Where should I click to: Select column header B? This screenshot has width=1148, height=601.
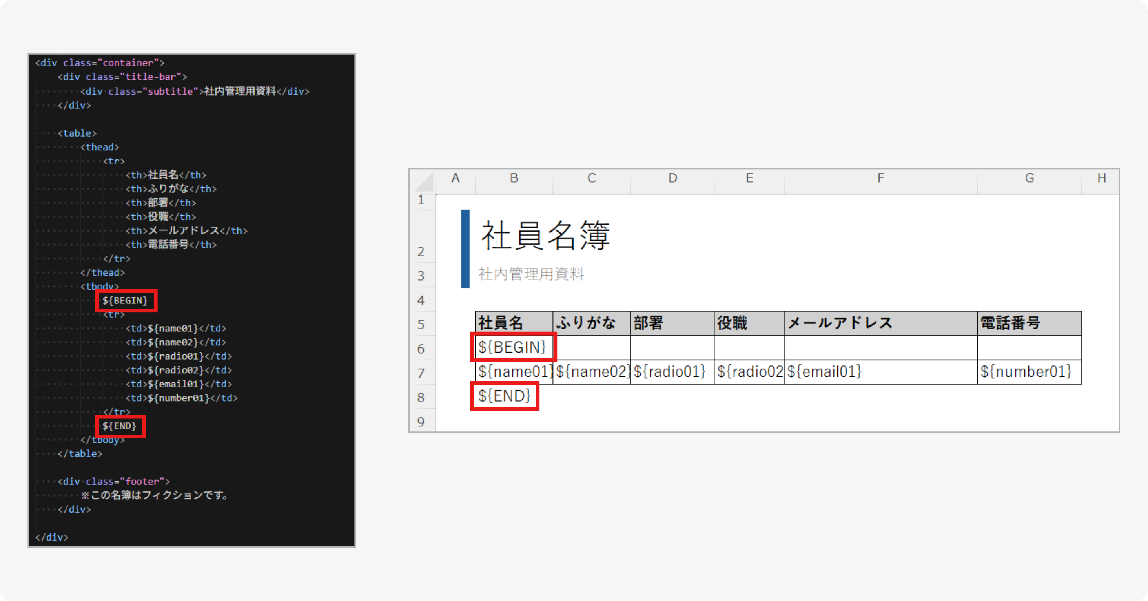click(x=514, y=178)
